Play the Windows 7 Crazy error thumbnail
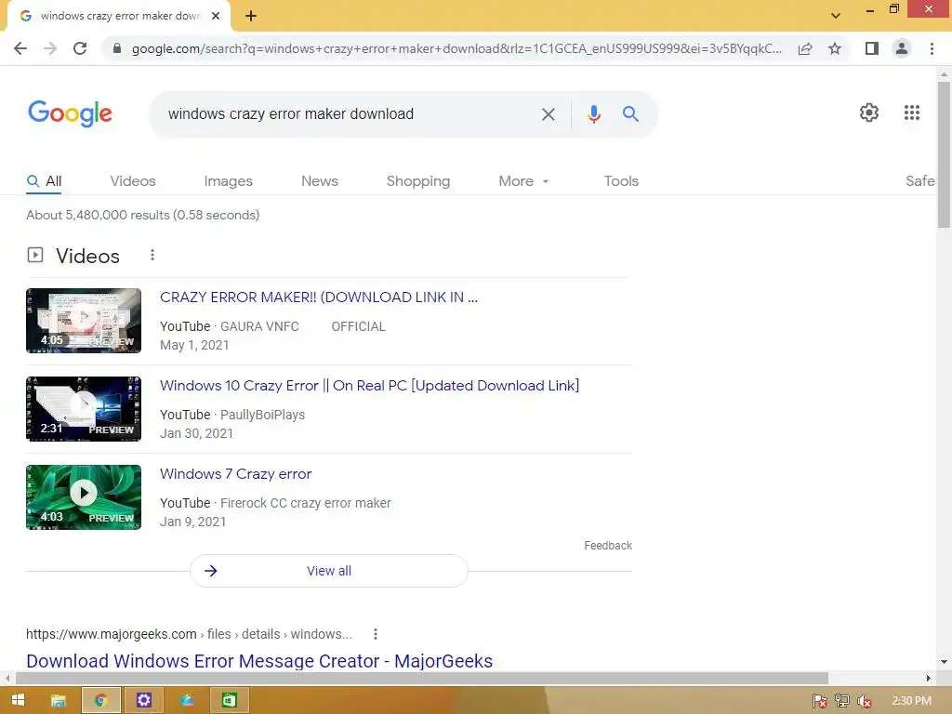 pyautogui.click(x=84, y=497)
